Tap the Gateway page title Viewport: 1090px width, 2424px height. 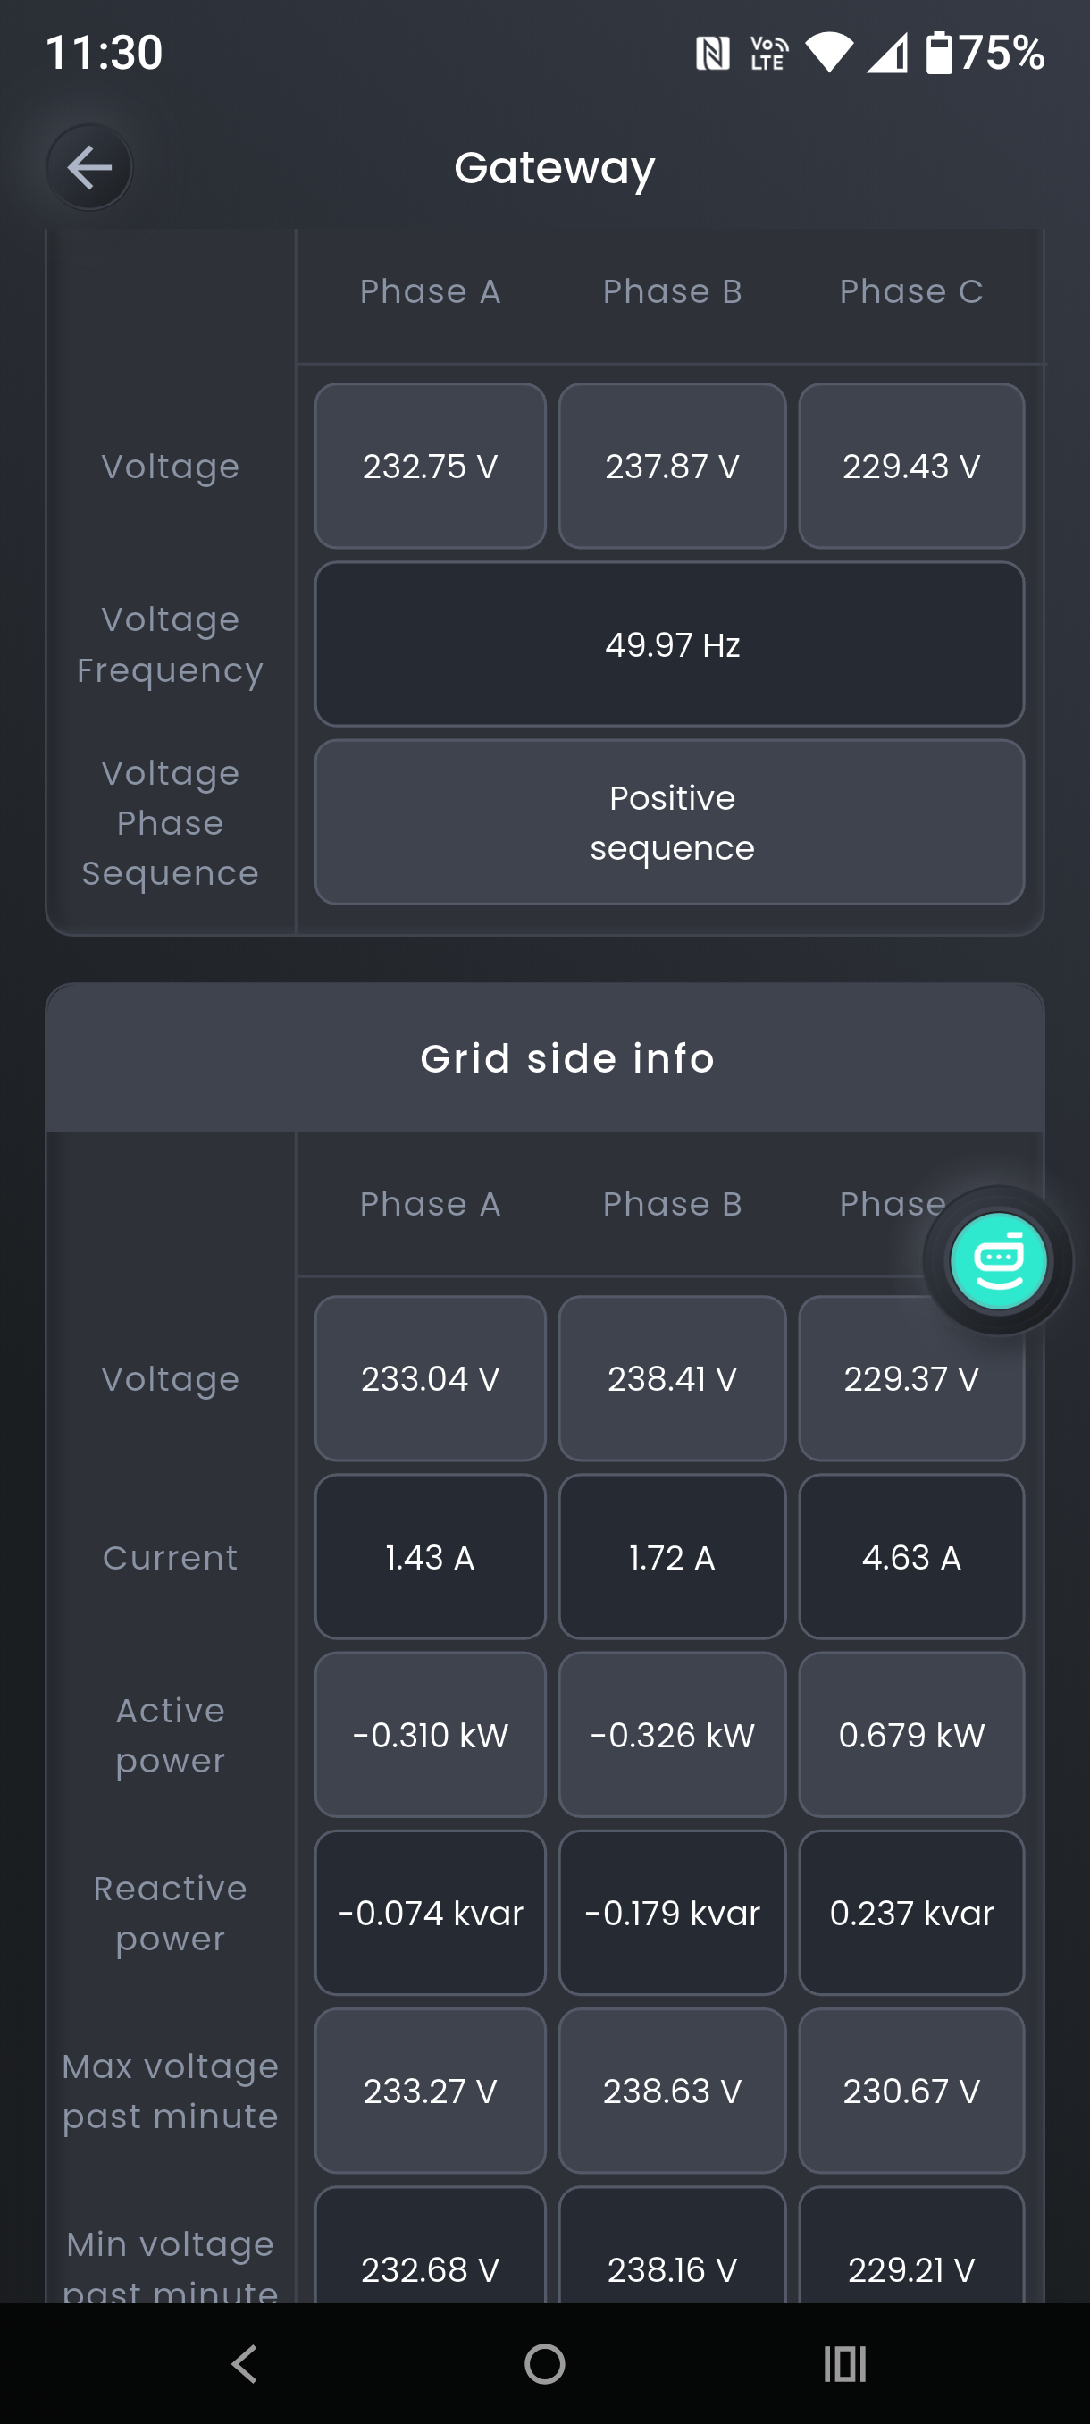[x=554, y=168]
